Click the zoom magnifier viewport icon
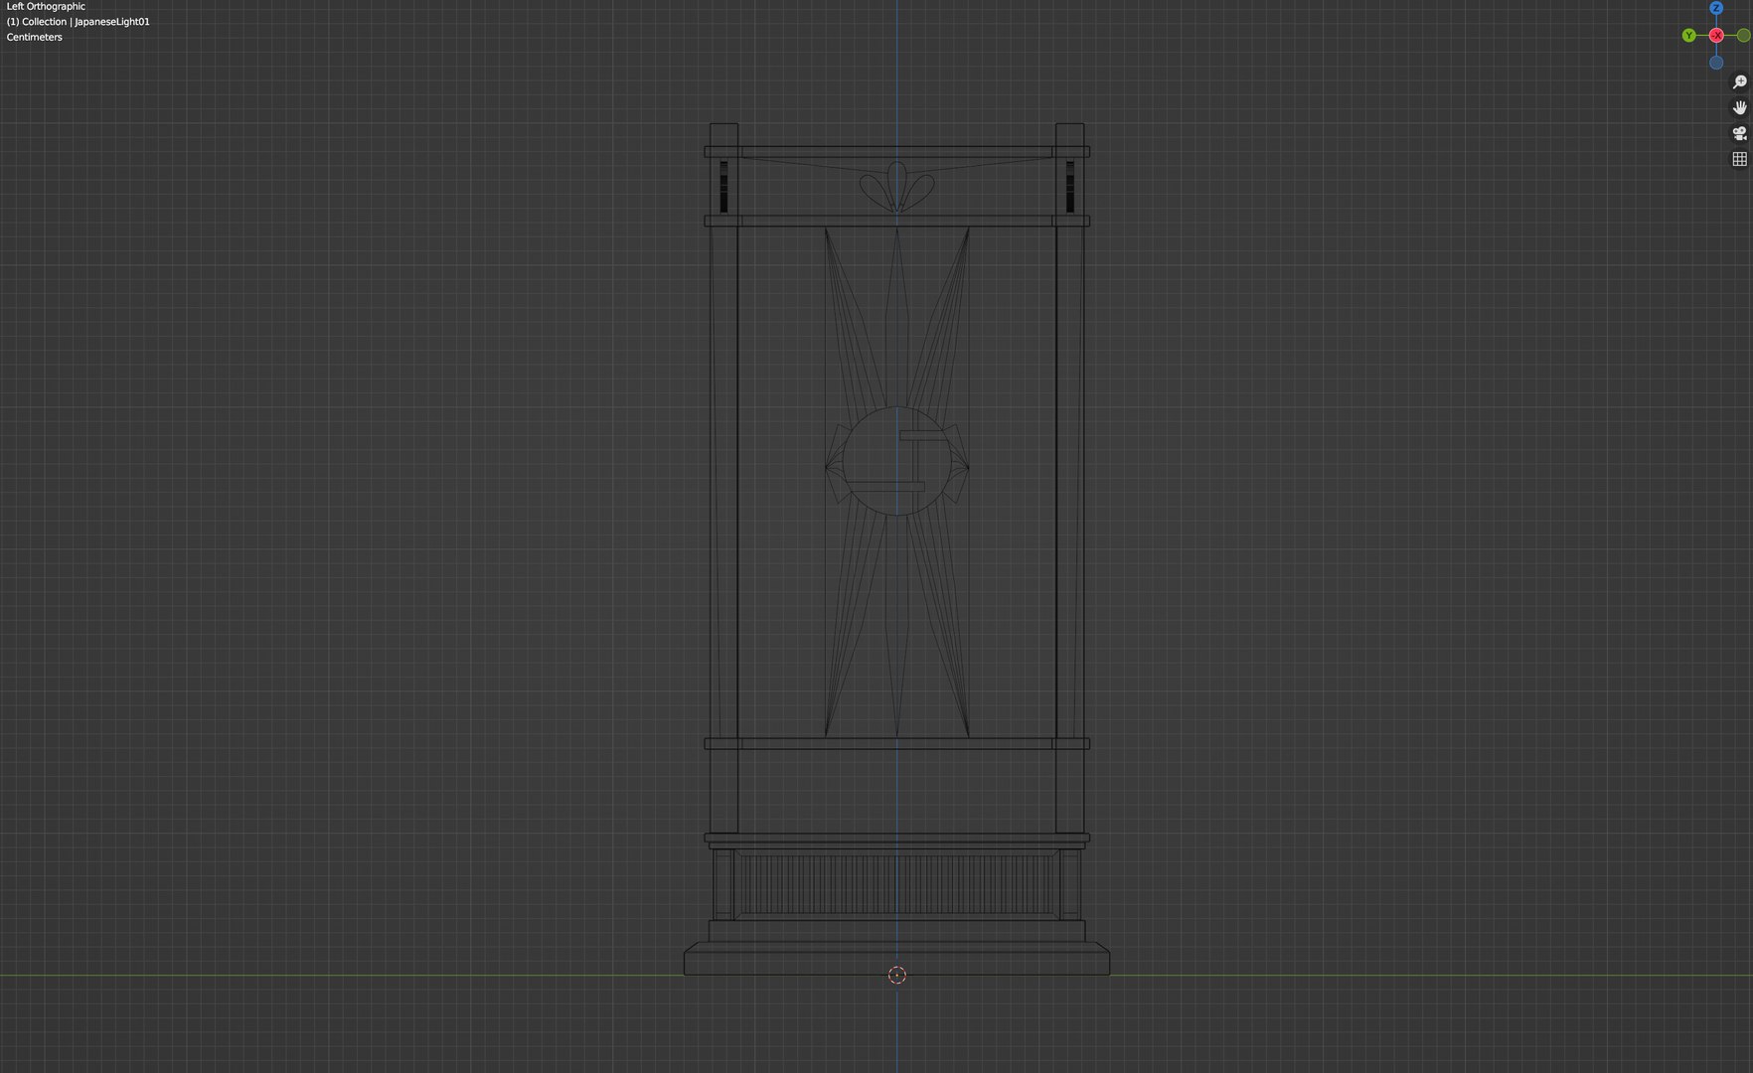This screenshot has height=1073, width=1753. click(x=1739, y=82)
